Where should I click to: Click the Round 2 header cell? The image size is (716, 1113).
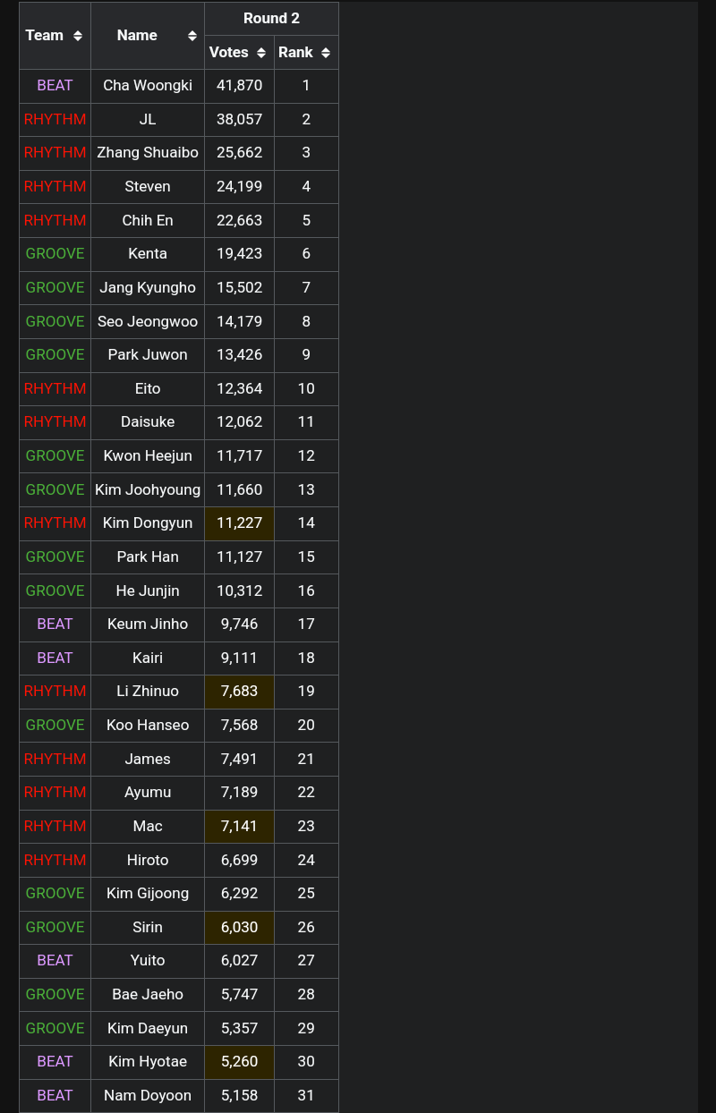271,19
